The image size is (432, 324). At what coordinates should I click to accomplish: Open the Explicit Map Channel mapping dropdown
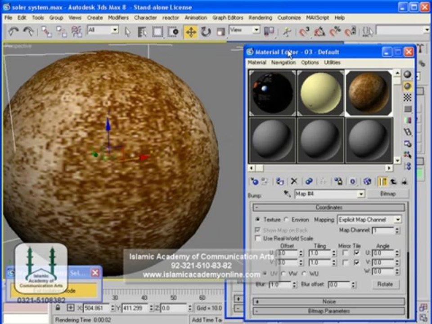(x=398, y=220)
